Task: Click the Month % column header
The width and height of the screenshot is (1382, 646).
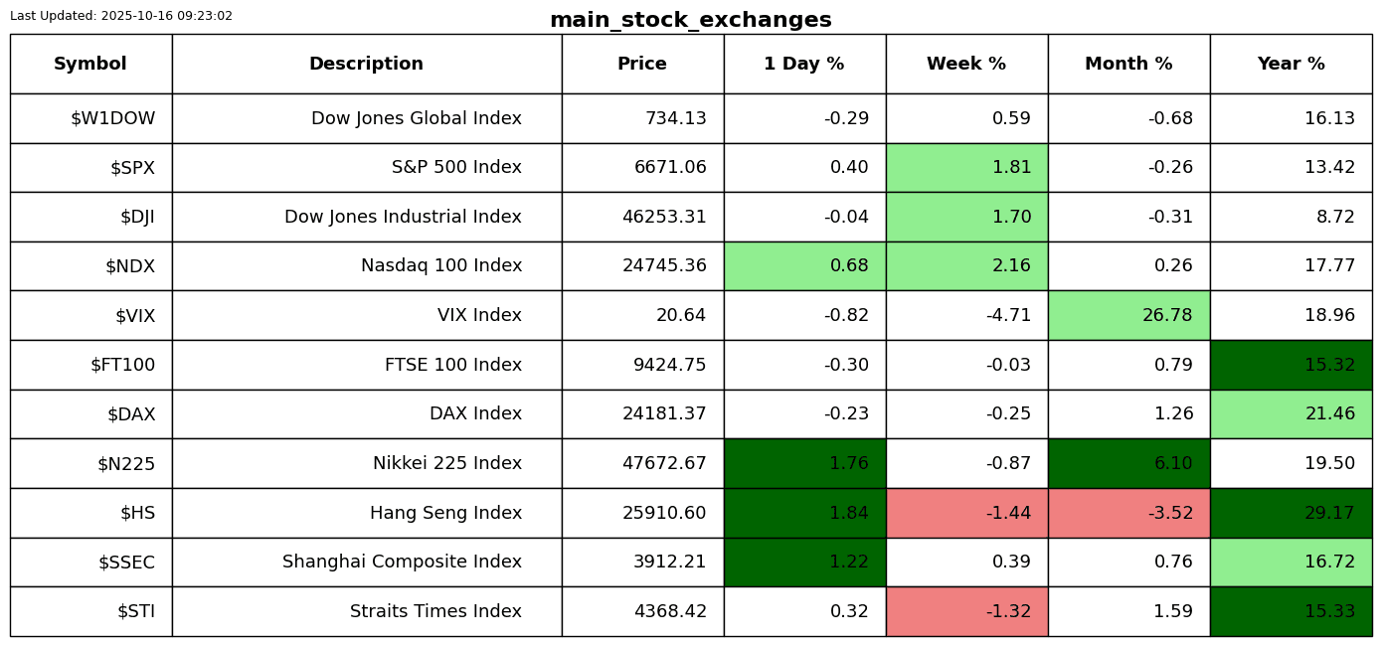Action: pyautogui.click(x=1128, y=65)
